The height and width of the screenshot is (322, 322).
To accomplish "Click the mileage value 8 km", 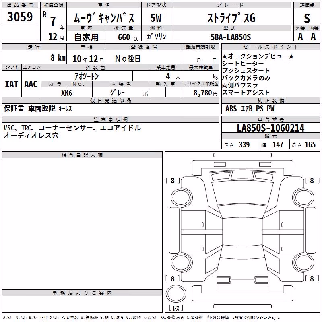I will pos(58,58).
